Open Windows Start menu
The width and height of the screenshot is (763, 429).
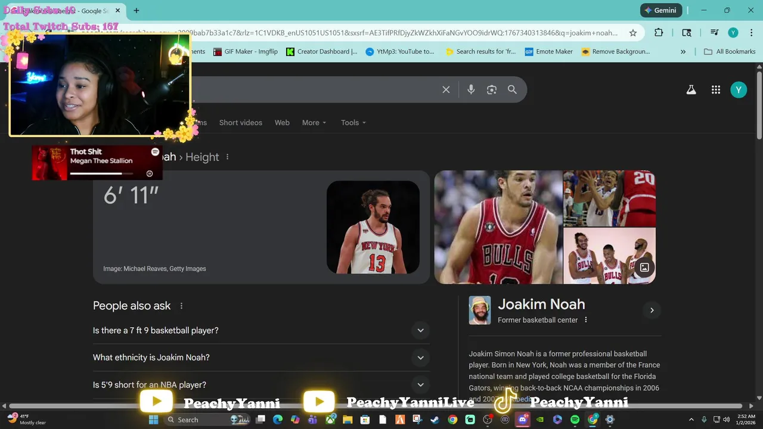coord(153,419)
